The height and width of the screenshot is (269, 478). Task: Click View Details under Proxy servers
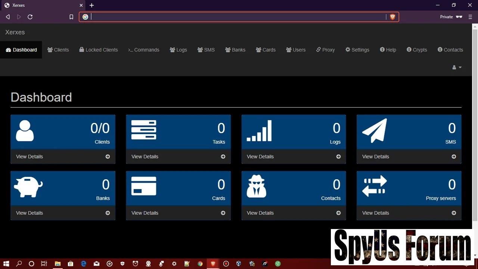pos(376,213)
